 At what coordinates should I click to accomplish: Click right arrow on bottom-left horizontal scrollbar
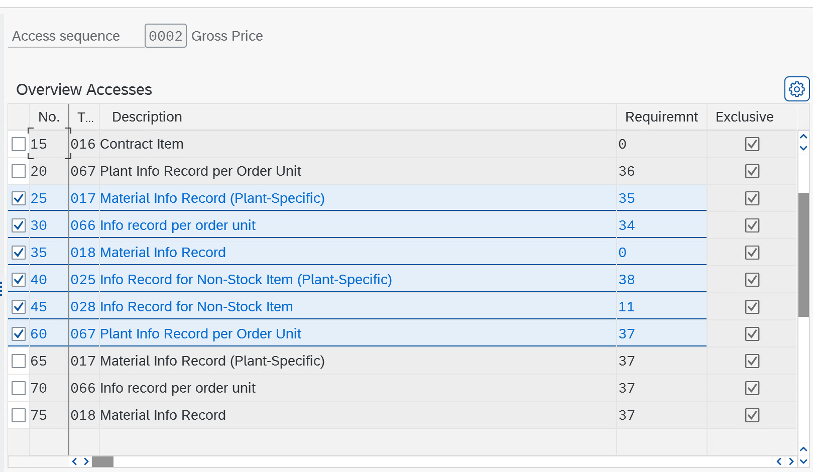[86, 461]
